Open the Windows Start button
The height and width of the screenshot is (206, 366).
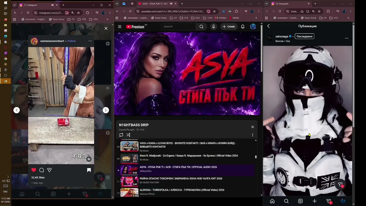(5, 3)
